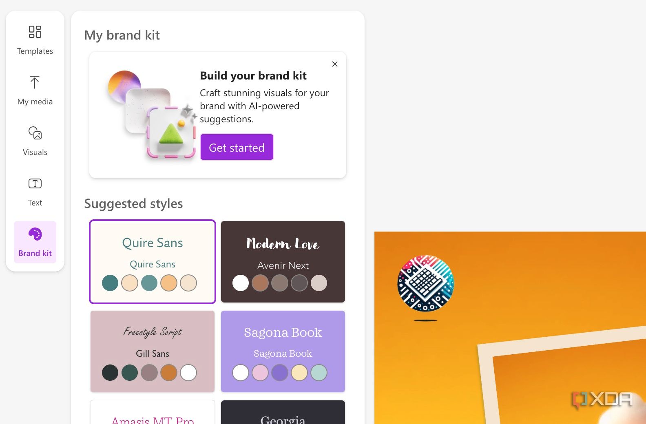This screenshot has width=646, height=424.
Task: Open the Text tool icon
Action: (x=35, y=183)
